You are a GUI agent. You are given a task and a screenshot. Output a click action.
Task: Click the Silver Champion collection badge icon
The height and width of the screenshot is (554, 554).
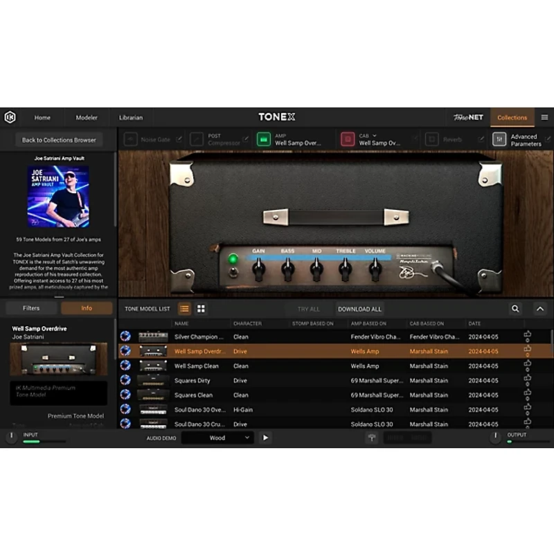tap(125, 336)
